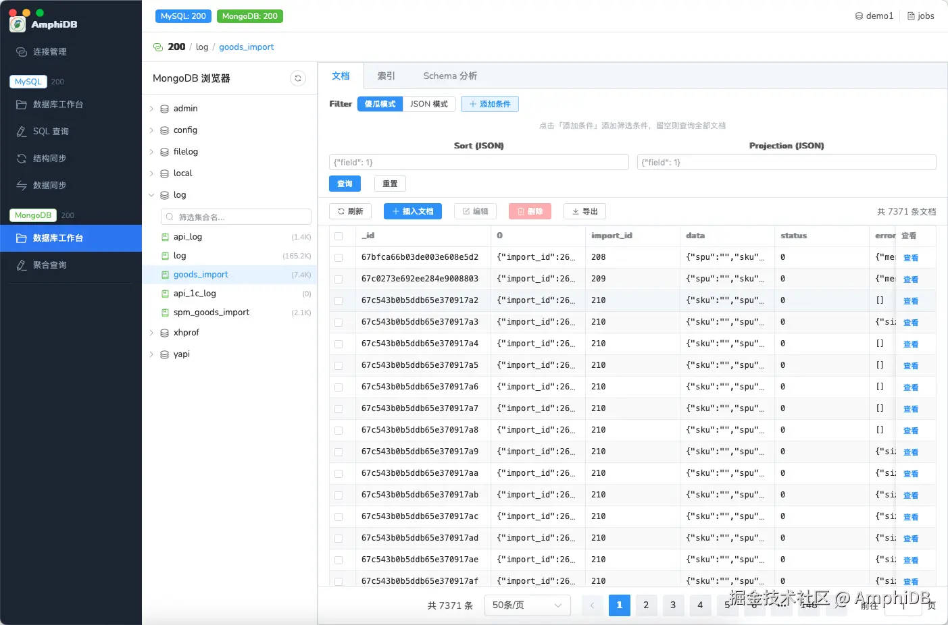948x625 pixels.
Task: Click the 重置 button
Action: pyautogui.click(x=390, y=184)
